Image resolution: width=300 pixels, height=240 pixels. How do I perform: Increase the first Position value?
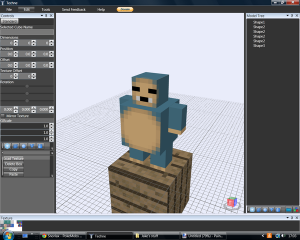click(15, 52)
